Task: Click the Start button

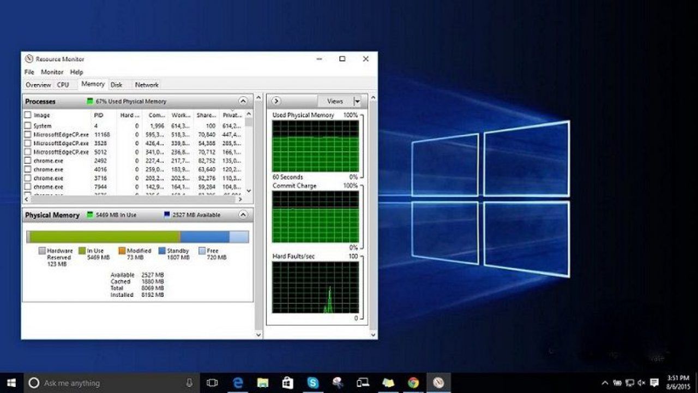Action: [x=10, y=383]
